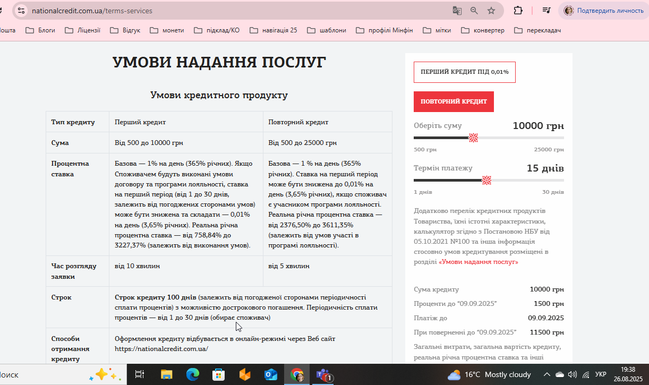Open the 'підклад/КО' bookmarks folder
The width and height of the screenshot is (649, 385).
pos(217,30)
